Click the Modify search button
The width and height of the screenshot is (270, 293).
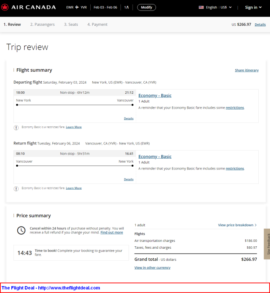pyautogui.click(x=147, y=7)
